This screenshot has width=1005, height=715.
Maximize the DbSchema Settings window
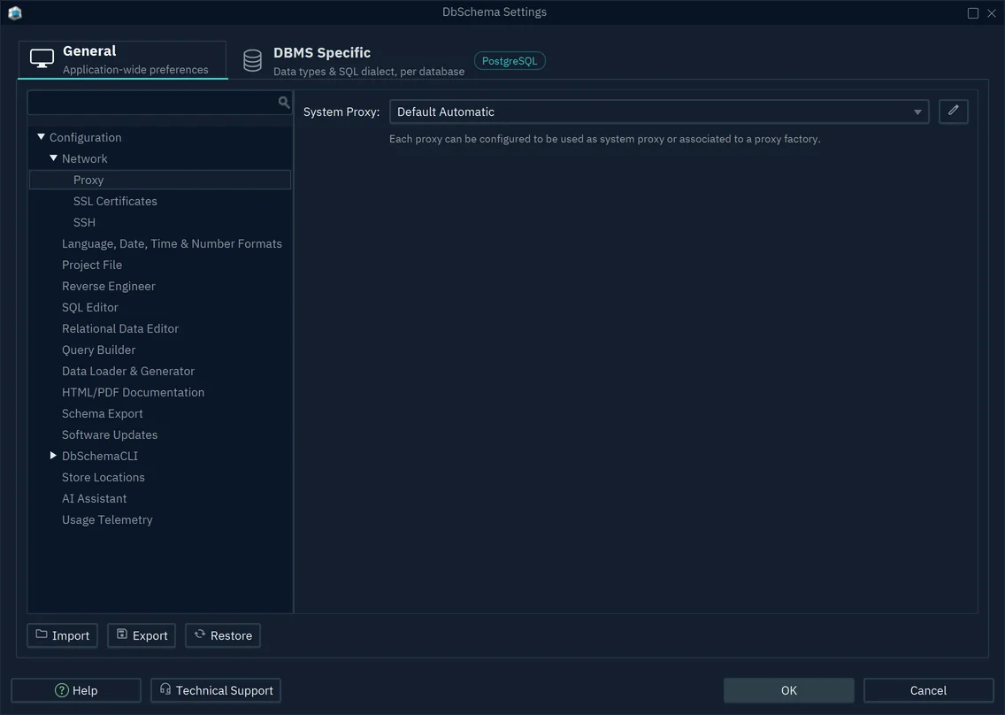973,12
